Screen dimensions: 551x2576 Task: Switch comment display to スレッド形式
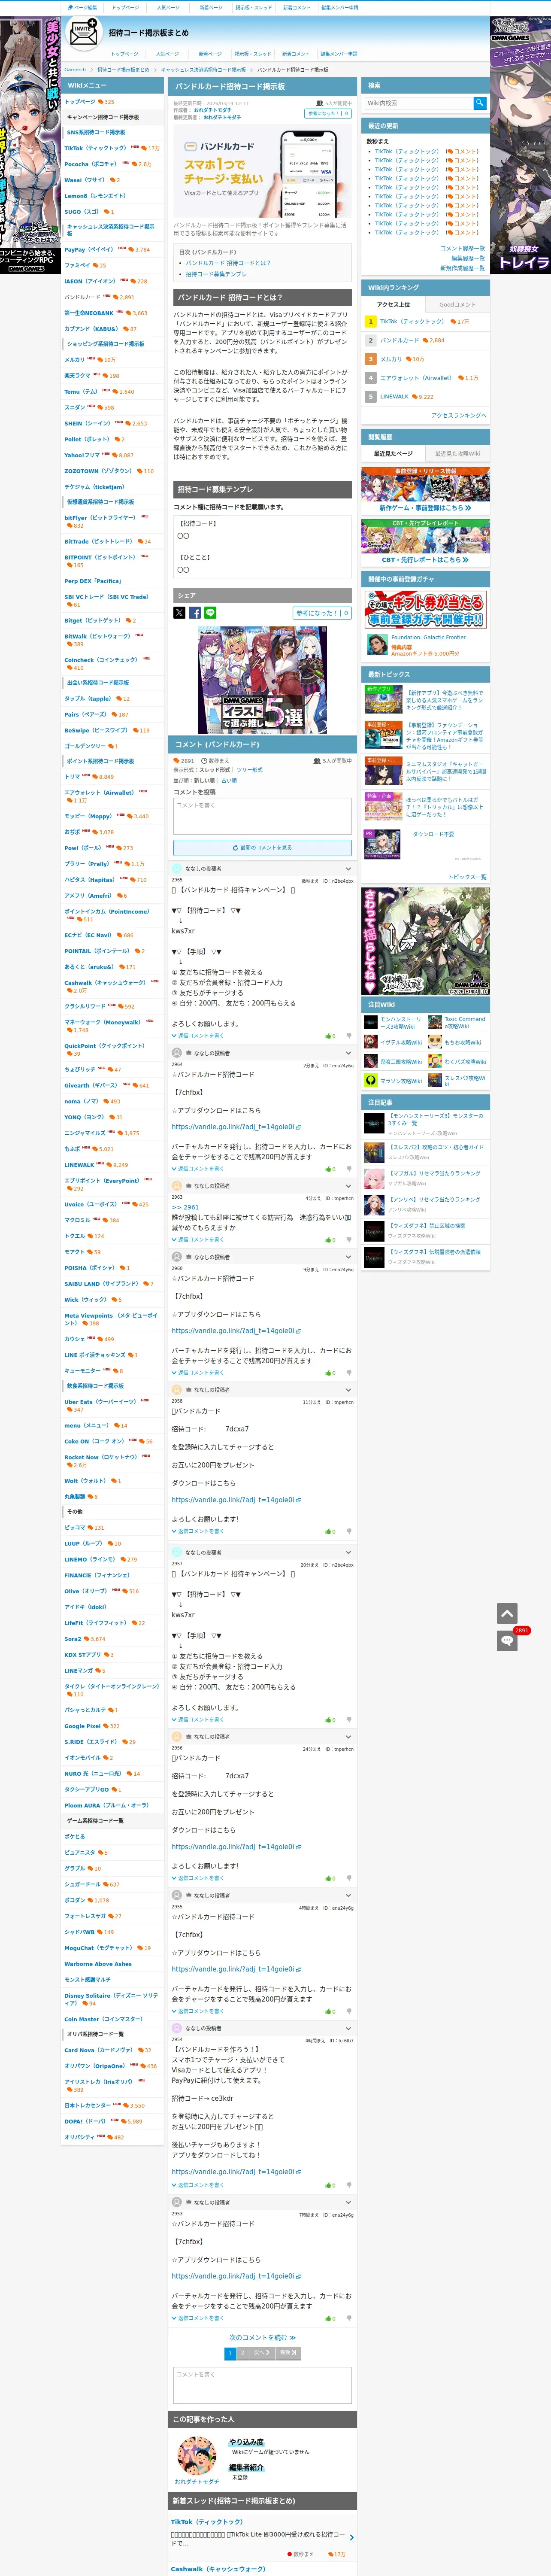tap(216, 770)
